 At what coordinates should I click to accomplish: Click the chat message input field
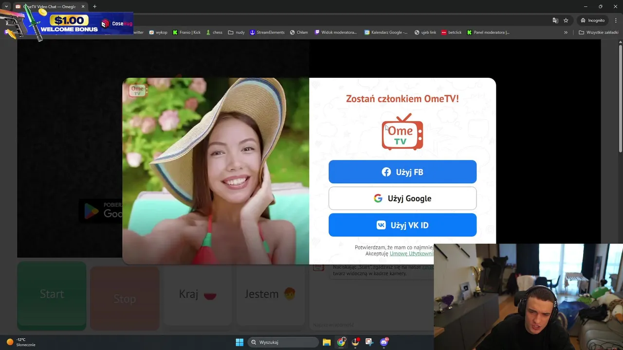click(x=371, y=324)
